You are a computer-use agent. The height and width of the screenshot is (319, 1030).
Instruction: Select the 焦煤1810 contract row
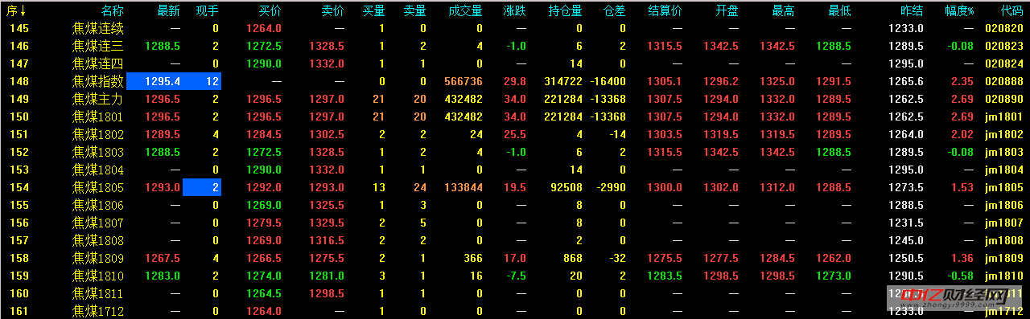(x=515, y=276)
